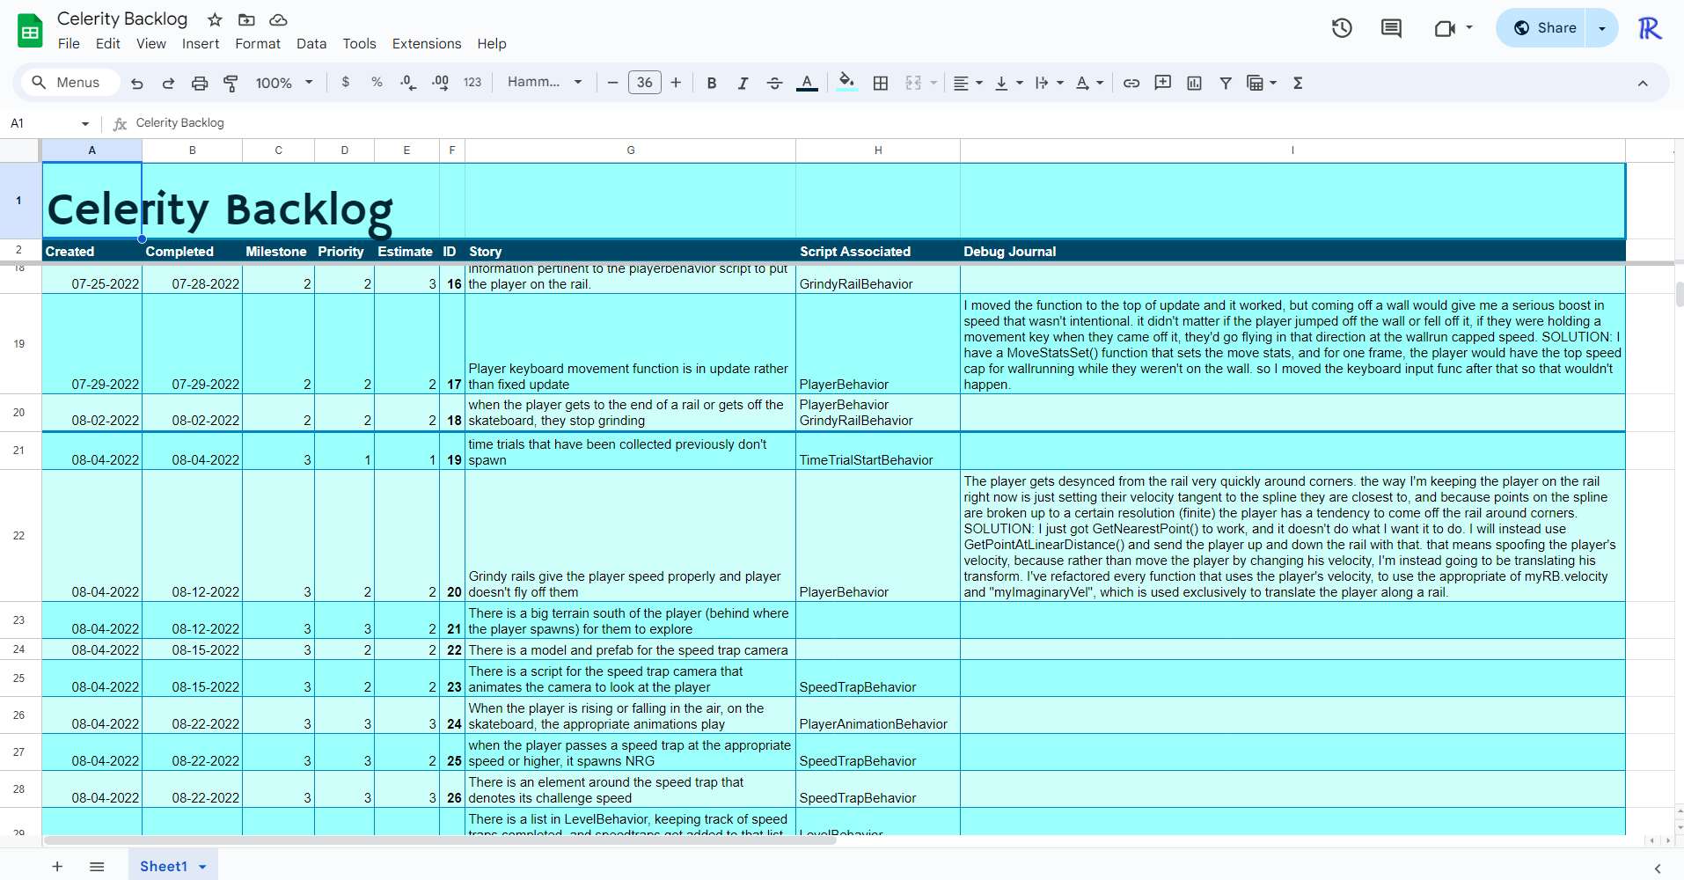Expand the Share options arrow
1684x880 pixels.
pos(1601,28)
